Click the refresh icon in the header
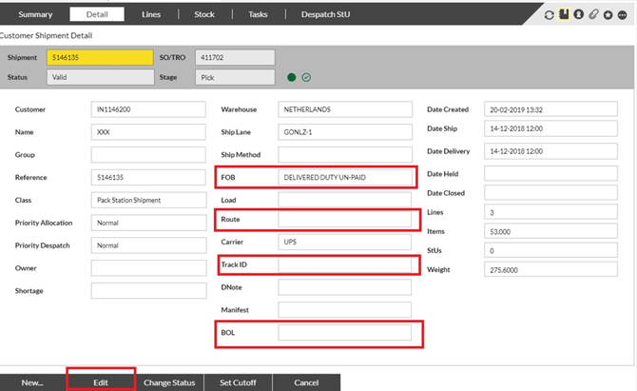 (x=549, y=15)
